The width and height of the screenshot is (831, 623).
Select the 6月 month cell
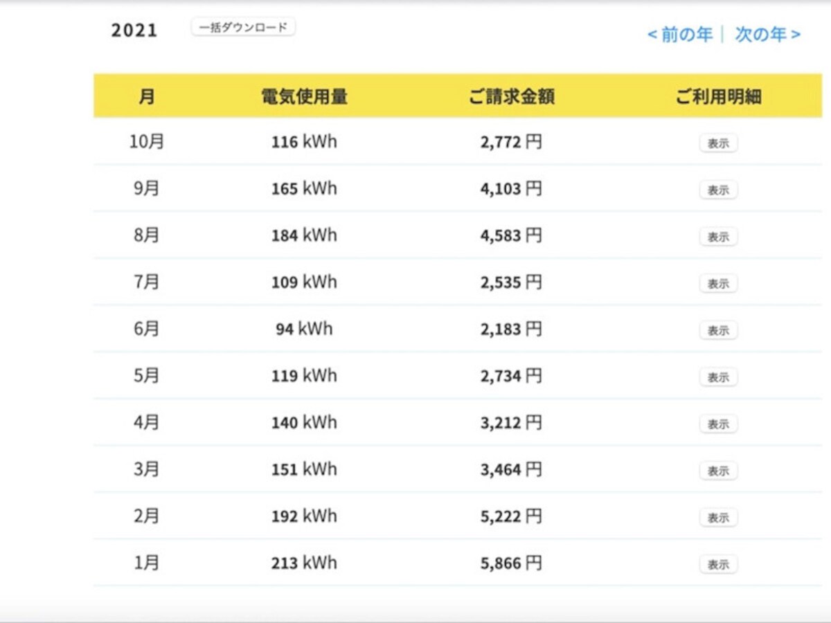tap(147, 329)
